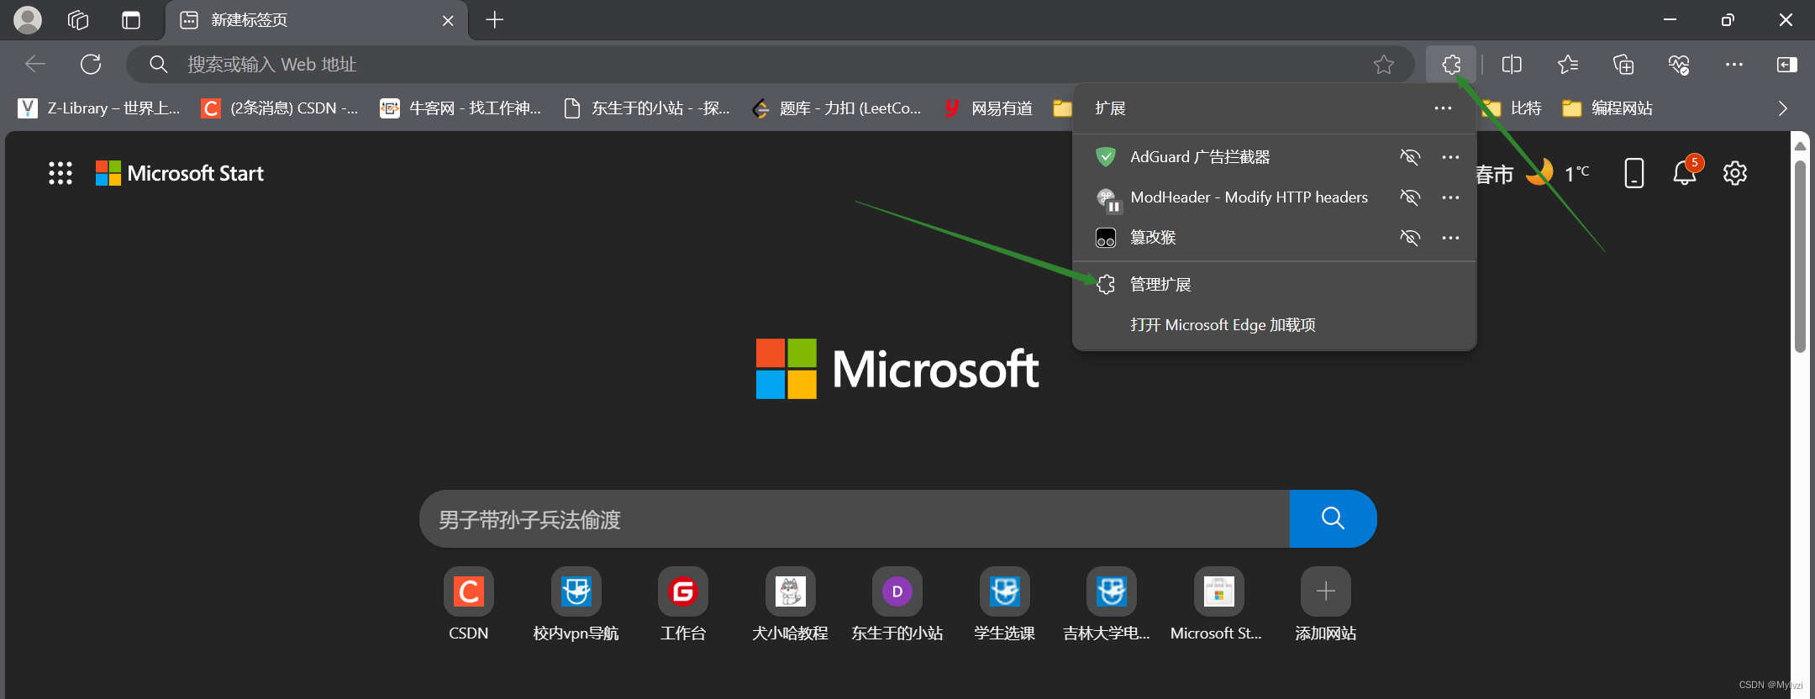The image size is (1815, 699).
Task: Select the 新建标签页 tab
Action: (316, 20)
